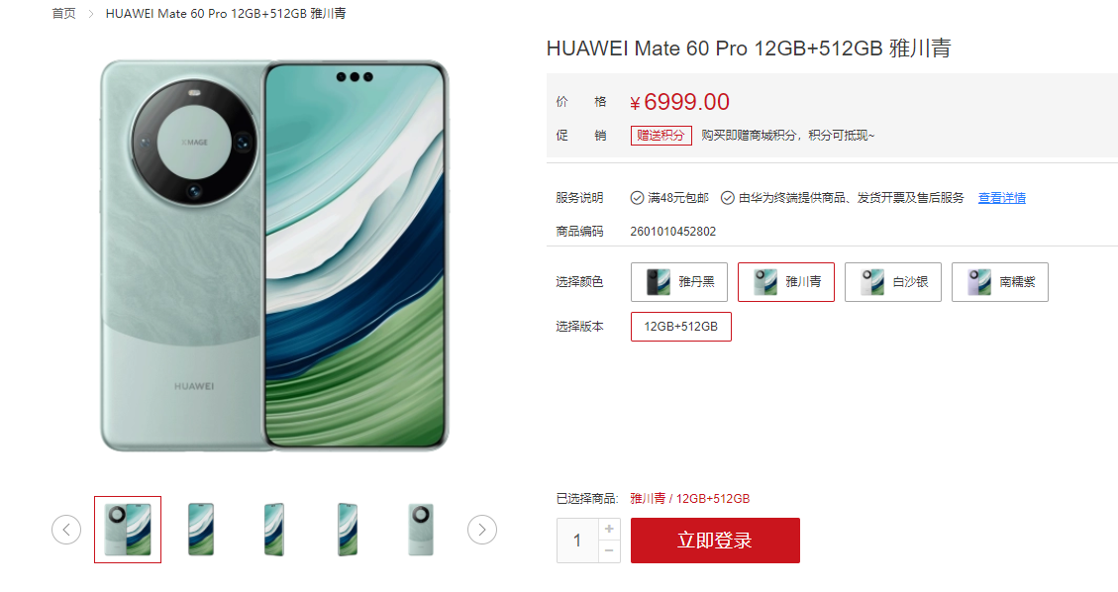Increase quantity with the plus button
This screenshot has width=1118, height=592.
(x=609, y=529)
